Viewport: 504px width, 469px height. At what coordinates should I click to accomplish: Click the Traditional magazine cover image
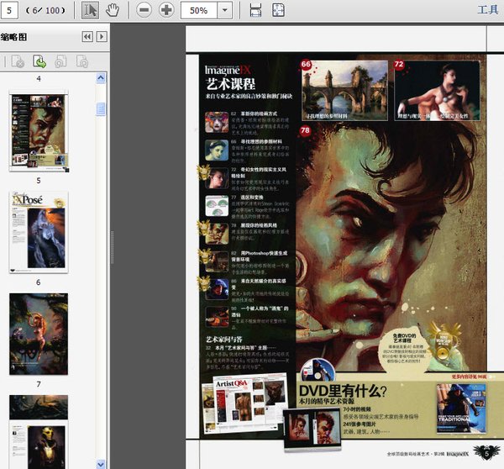click(461, 408)
